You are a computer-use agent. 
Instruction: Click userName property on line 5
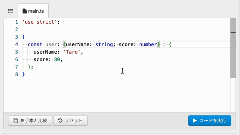pyautogui.click(x=45, y=52)
